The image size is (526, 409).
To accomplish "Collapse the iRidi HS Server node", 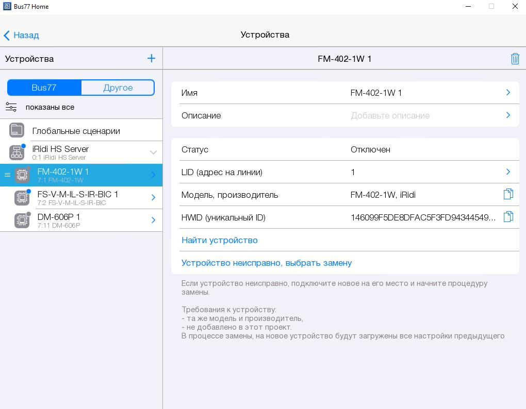I will [x=153, y=152].
